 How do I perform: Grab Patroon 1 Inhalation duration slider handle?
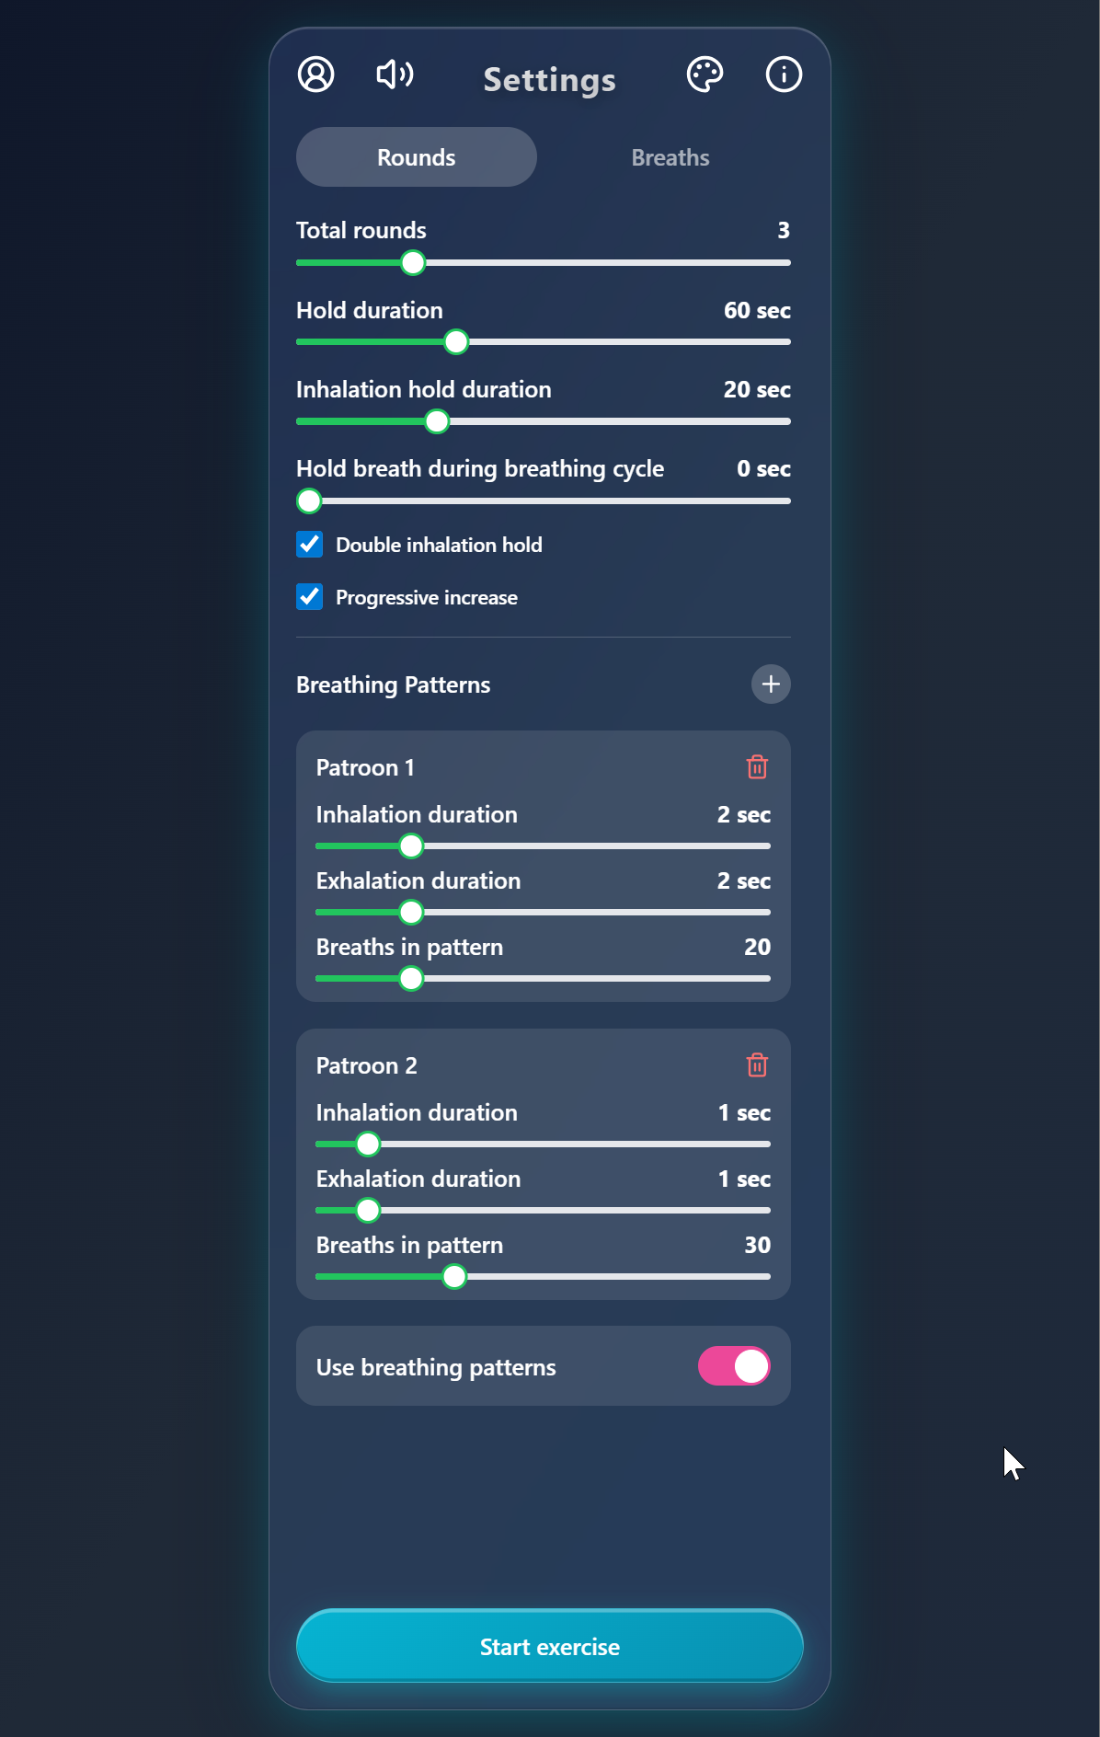410,845
